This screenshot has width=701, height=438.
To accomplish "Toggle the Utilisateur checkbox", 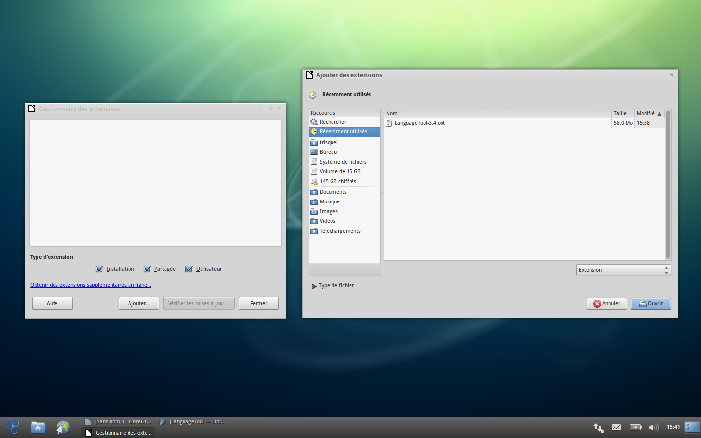I will [189, 269].
